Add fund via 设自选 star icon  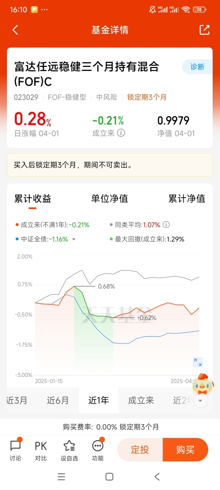pyautogui.click(x=69, y=450)
